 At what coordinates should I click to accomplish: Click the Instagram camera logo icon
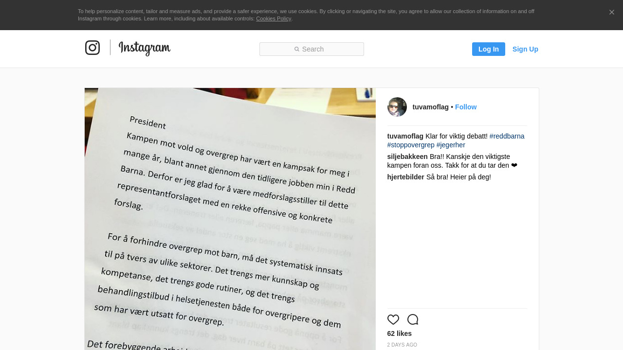(x=92, y=48)
